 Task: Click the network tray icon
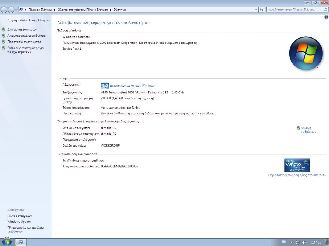[x=297, y=242]
